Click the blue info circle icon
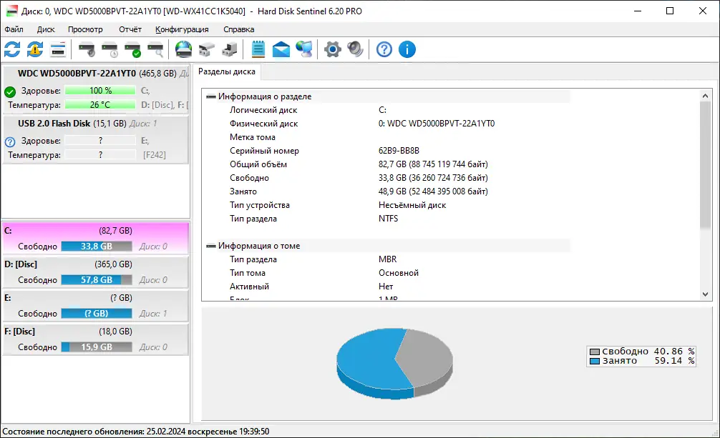The image size is (720, 438). click(407, 49)
